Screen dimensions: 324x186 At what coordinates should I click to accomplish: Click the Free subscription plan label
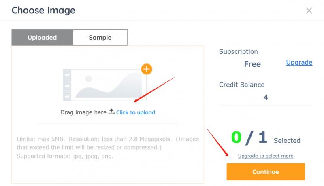tap(252, 64)
